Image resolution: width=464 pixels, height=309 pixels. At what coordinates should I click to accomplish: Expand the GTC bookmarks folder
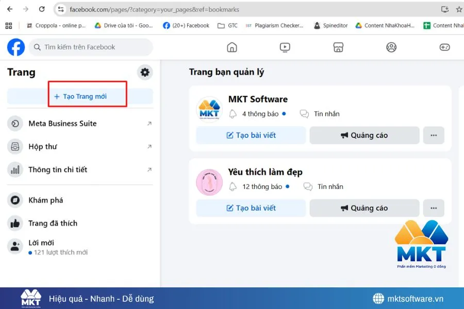[228, 25]
